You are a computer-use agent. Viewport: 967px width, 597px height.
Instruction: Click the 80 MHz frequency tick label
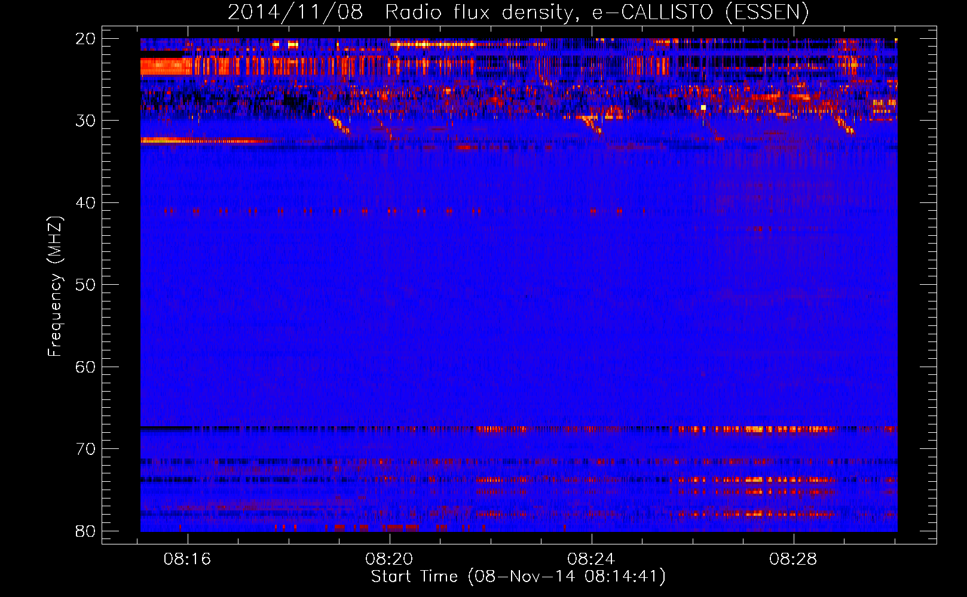click(x=85, y=531)
